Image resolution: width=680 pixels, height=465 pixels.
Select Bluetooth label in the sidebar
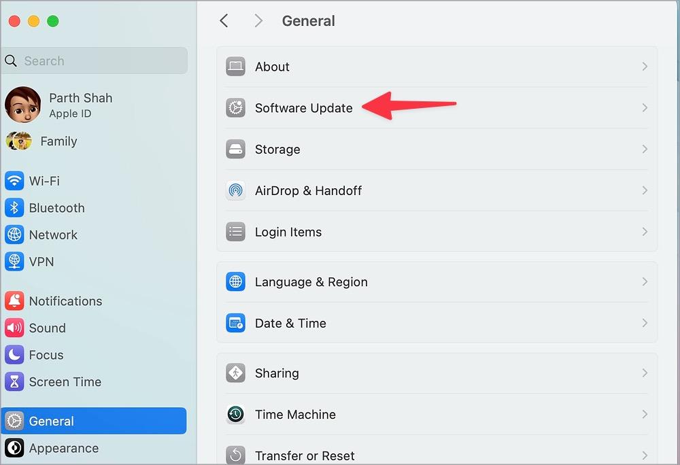[x=57, y=208]
